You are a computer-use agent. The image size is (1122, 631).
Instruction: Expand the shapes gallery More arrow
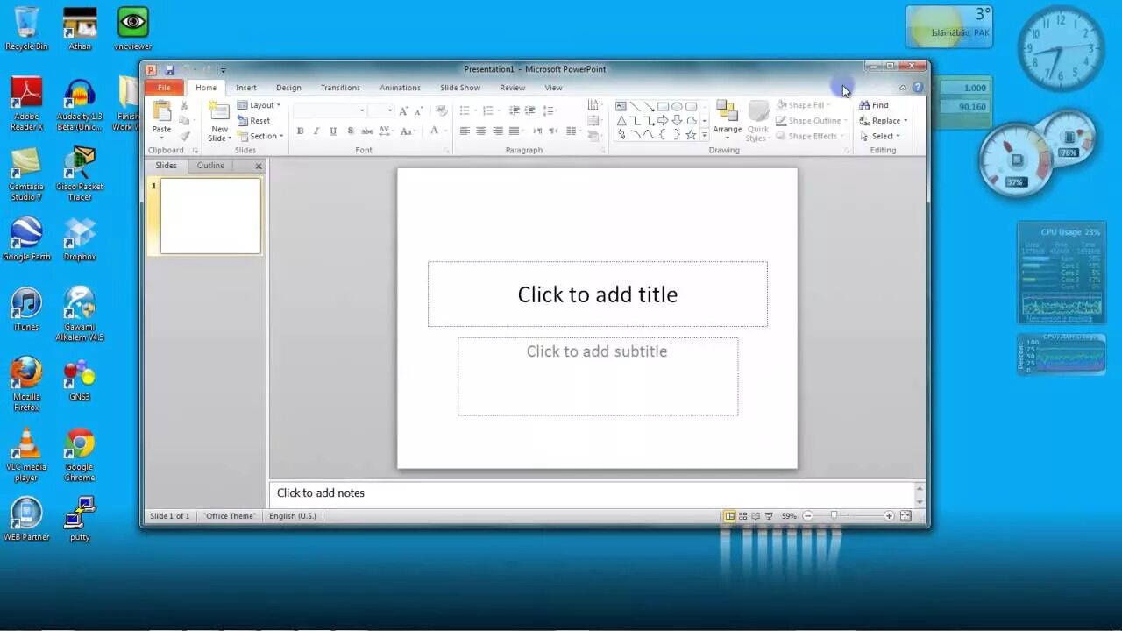704,135
